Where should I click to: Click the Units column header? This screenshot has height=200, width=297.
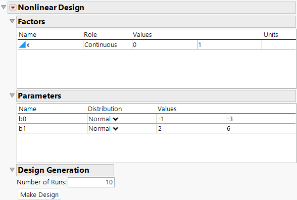tap(271, 35)
